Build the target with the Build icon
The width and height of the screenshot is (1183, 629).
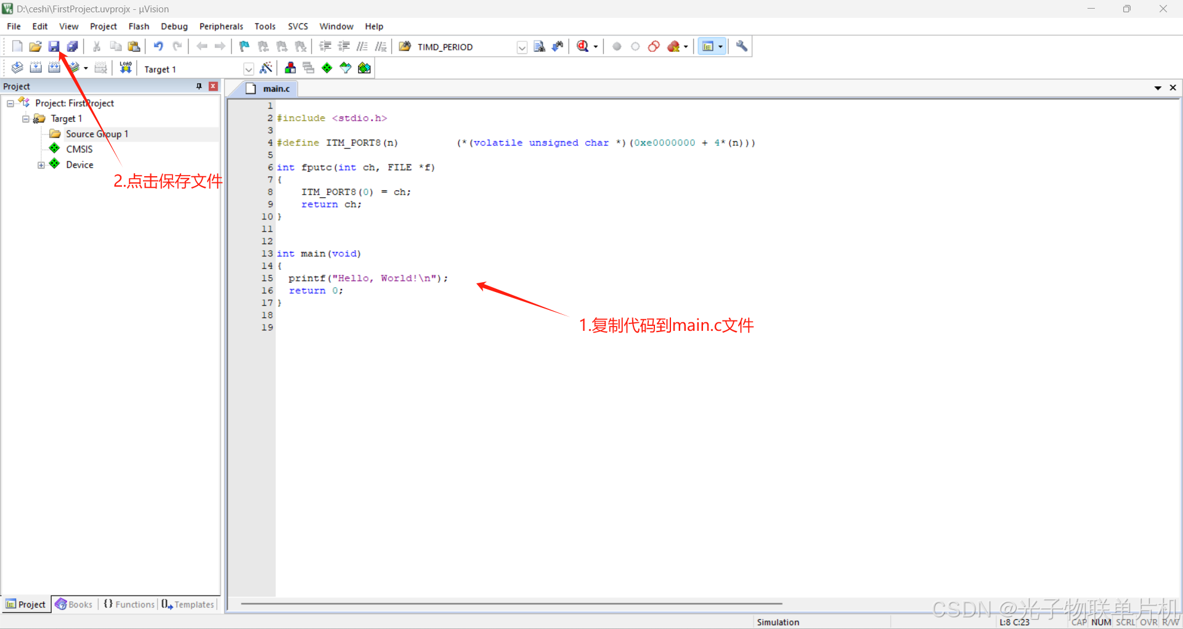(36, 68)
